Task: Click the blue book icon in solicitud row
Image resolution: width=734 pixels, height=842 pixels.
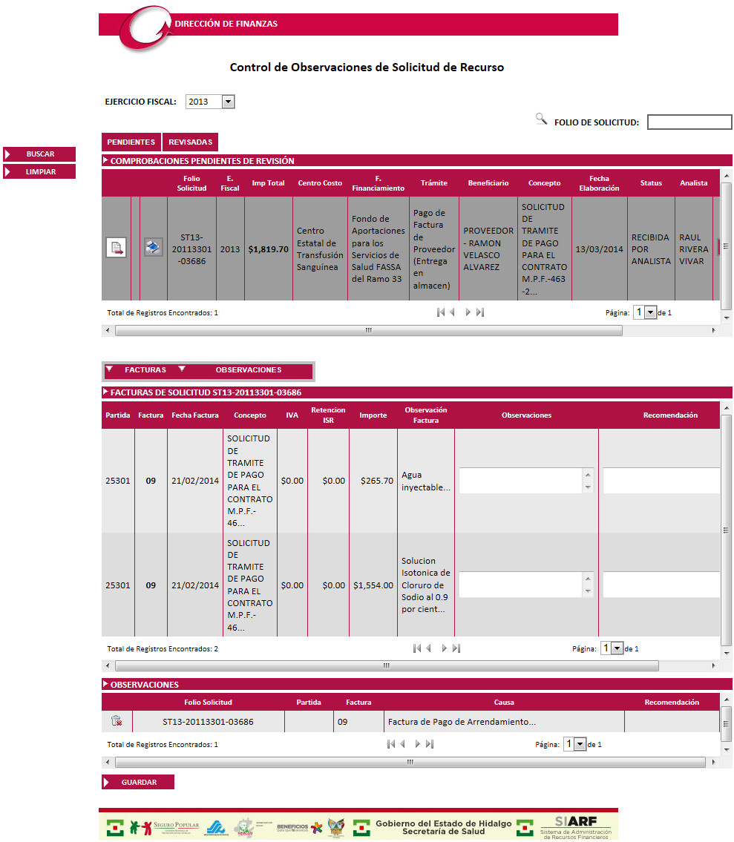Action: click(153, 247)
